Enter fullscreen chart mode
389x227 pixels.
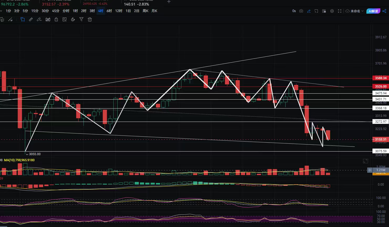tap(340, 11)
